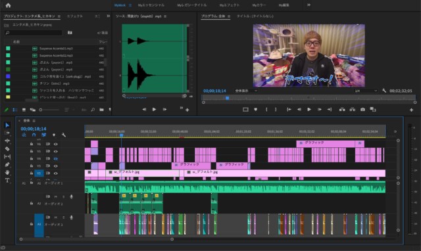Add marker in Program monitor
This screenshot has width=421, height=251.
pos(256,110)
